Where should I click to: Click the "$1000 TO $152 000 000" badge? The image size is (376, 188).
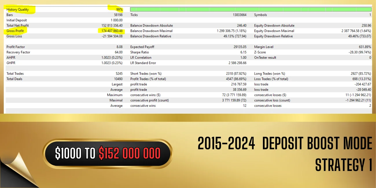pos(108,154)
